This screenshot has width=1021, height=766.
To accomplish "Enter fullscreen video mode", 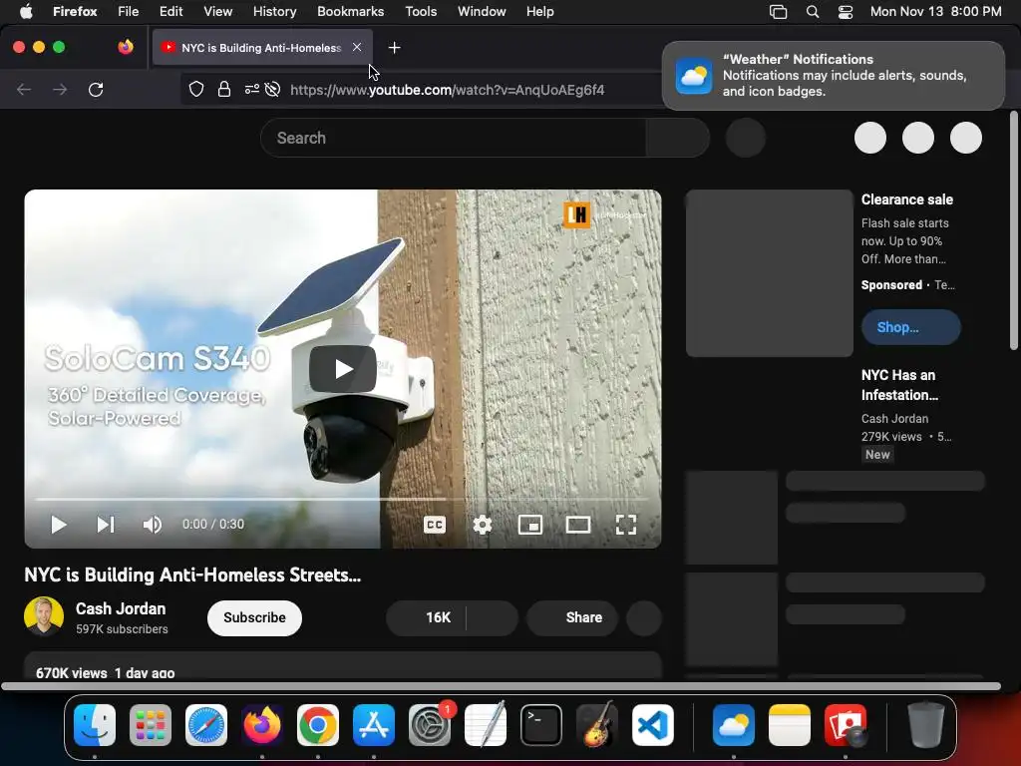I will pyautogui.click(x=626, y=525).
